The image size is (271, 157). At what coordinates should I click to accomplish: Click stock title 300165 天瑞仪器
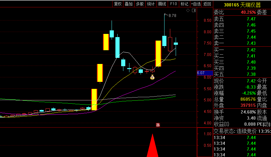pyautogui.click(x=242, y=5)
